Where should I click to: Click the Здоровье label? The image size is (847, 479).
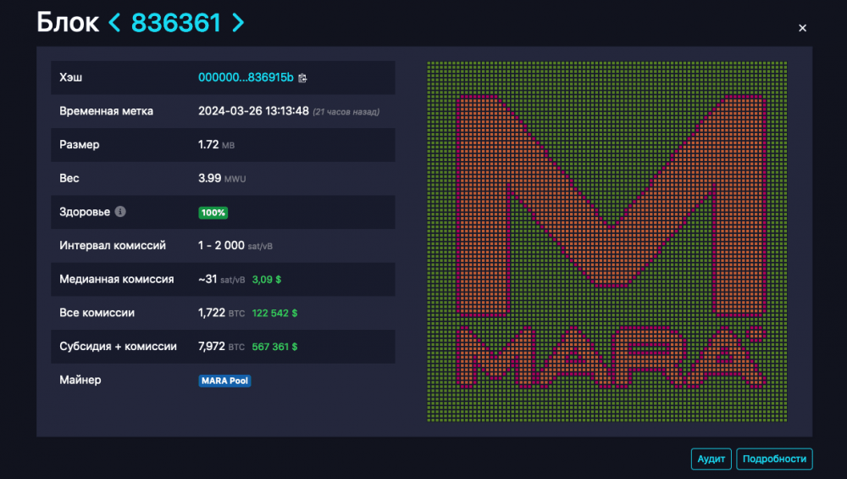(x=85, y=212)
